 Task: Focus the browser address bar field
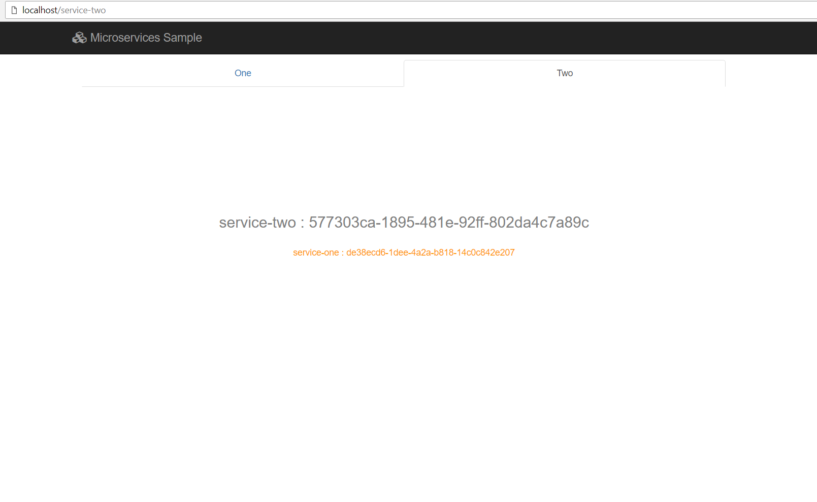pyautogui.click(x=406, y=10)
